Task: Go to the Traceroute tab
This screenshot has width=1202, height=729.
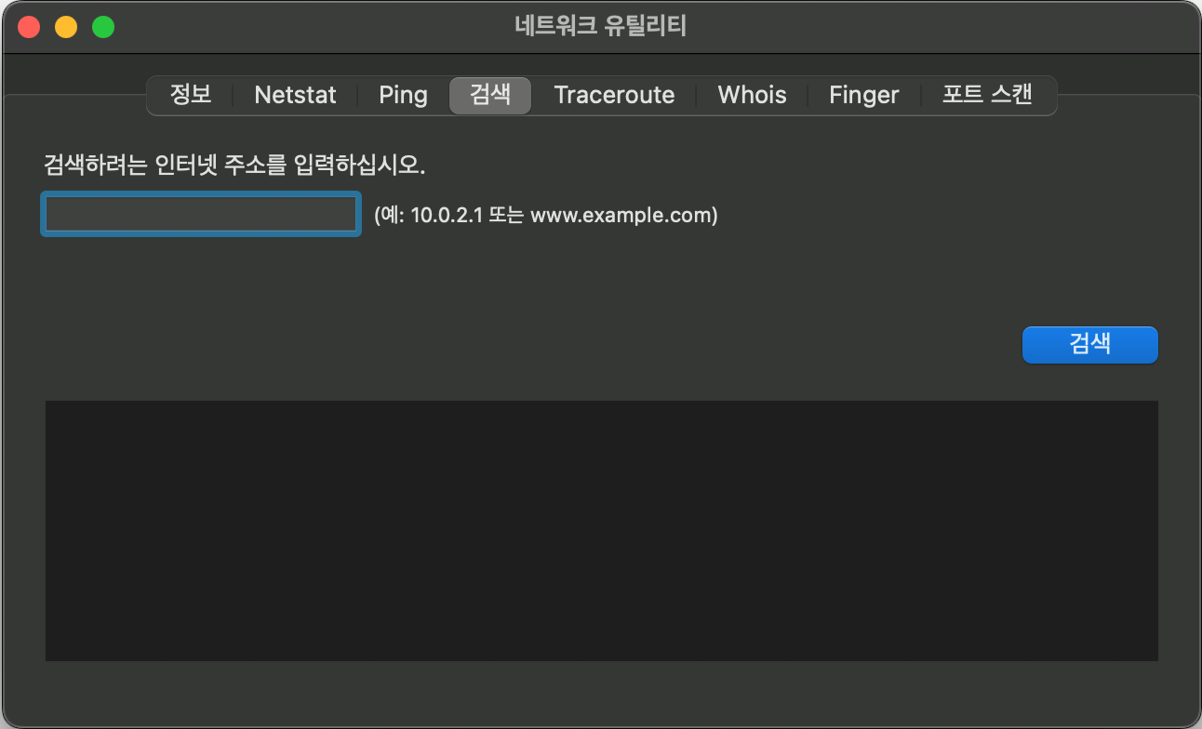Action: tap(614, 95)
